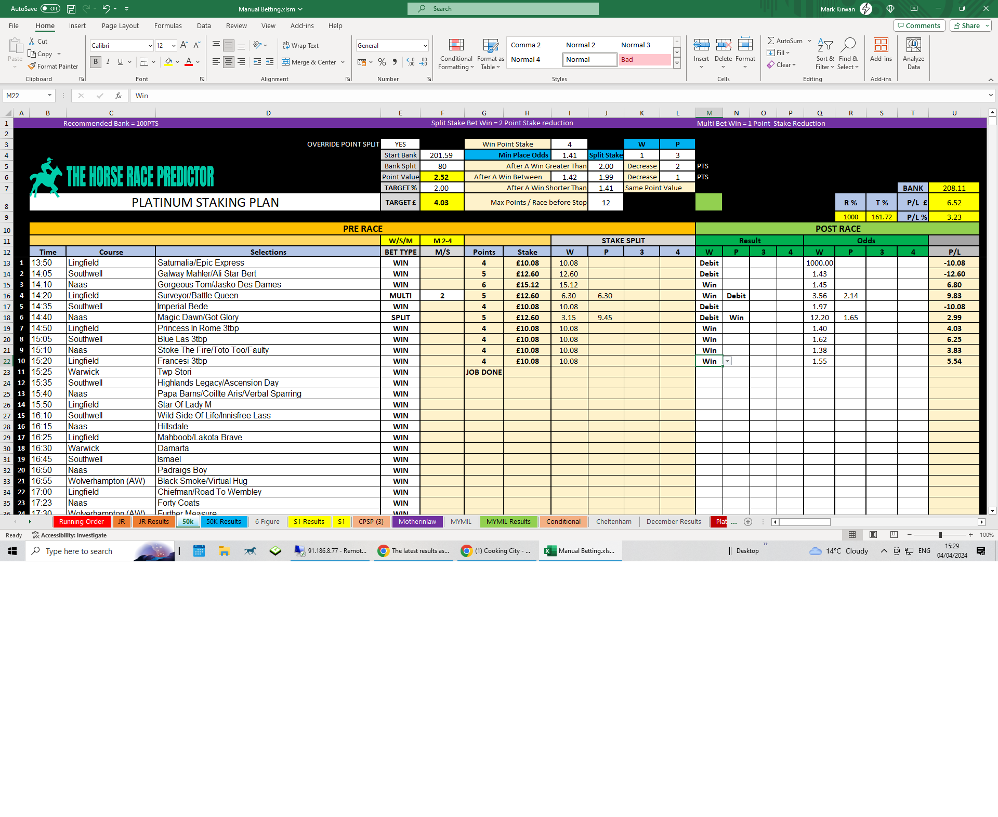Click the Borders icon
Viewport: 998px width, 817px height.
point(145,62)
